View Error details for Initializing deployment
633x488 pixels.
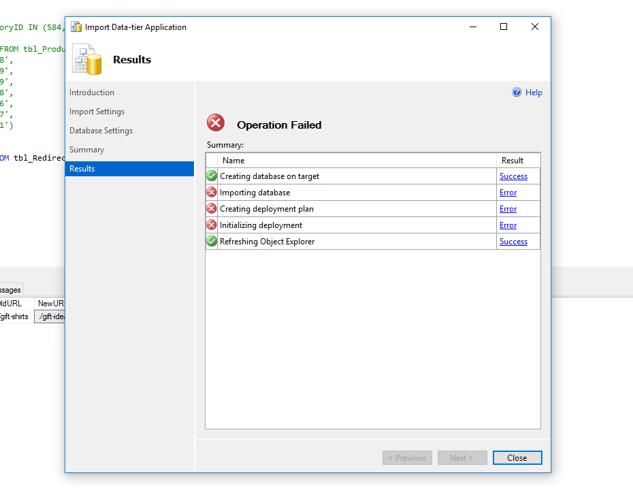(508, 225)
